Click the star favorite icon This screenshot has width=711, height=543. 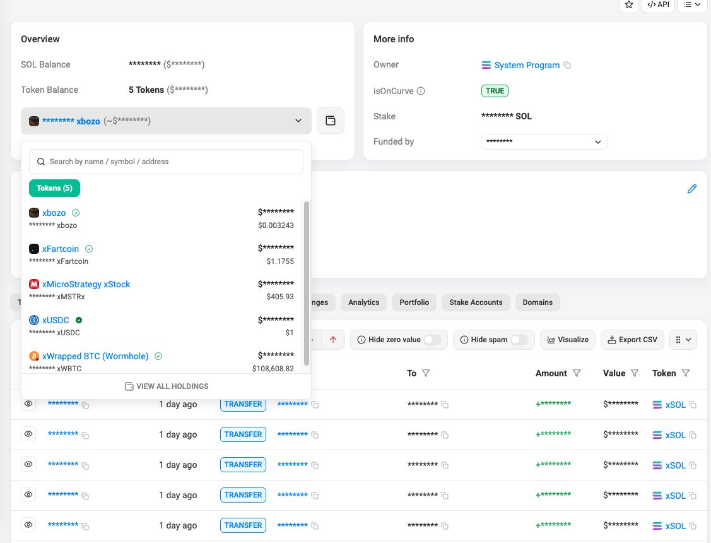point(628,4)
